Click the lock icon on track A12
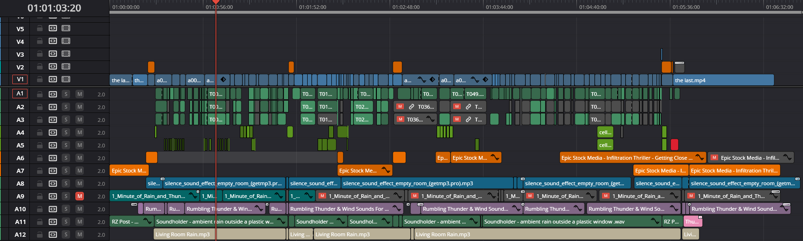 click(40, 234)
